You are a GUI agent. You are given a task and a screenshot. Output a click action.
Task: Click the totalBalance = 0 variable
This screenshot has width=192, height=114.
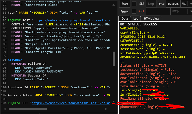coord(144,86)
